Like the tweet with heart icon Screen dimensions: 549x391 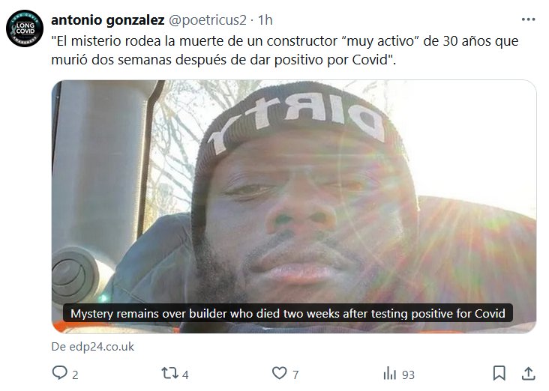coord(279,373)
